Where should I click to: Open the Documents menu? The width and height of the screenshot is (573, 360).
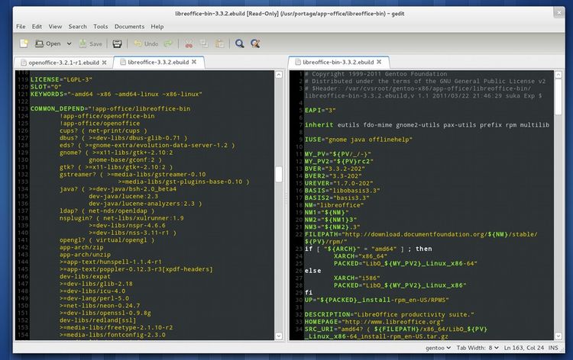pyautogui.click(x=129, y=27)
